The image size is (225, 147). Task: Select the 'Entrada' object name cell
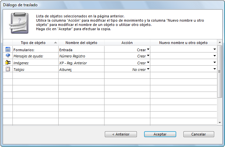pos(81,50)
